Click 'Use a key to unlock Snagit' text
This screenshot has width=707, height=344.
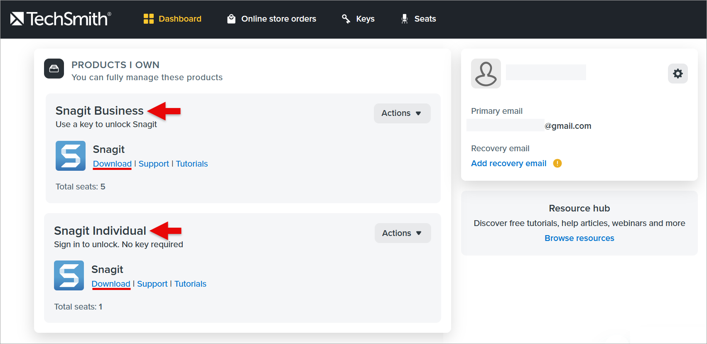point(106,124)
